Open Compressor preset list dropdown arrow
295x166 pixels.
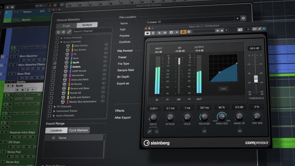coord(226,30)
